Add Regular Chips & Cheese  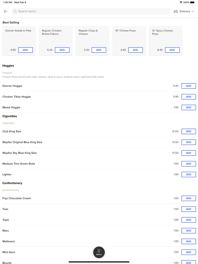click(99, 50)
